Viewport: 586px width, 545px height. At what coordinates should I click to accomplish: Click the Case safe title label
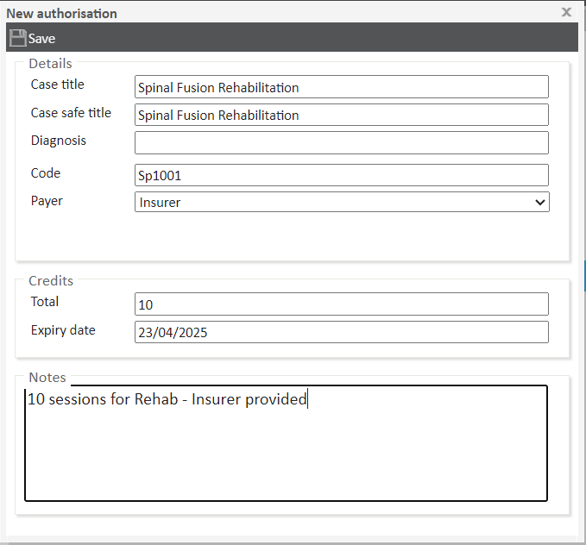pos(71,112)
